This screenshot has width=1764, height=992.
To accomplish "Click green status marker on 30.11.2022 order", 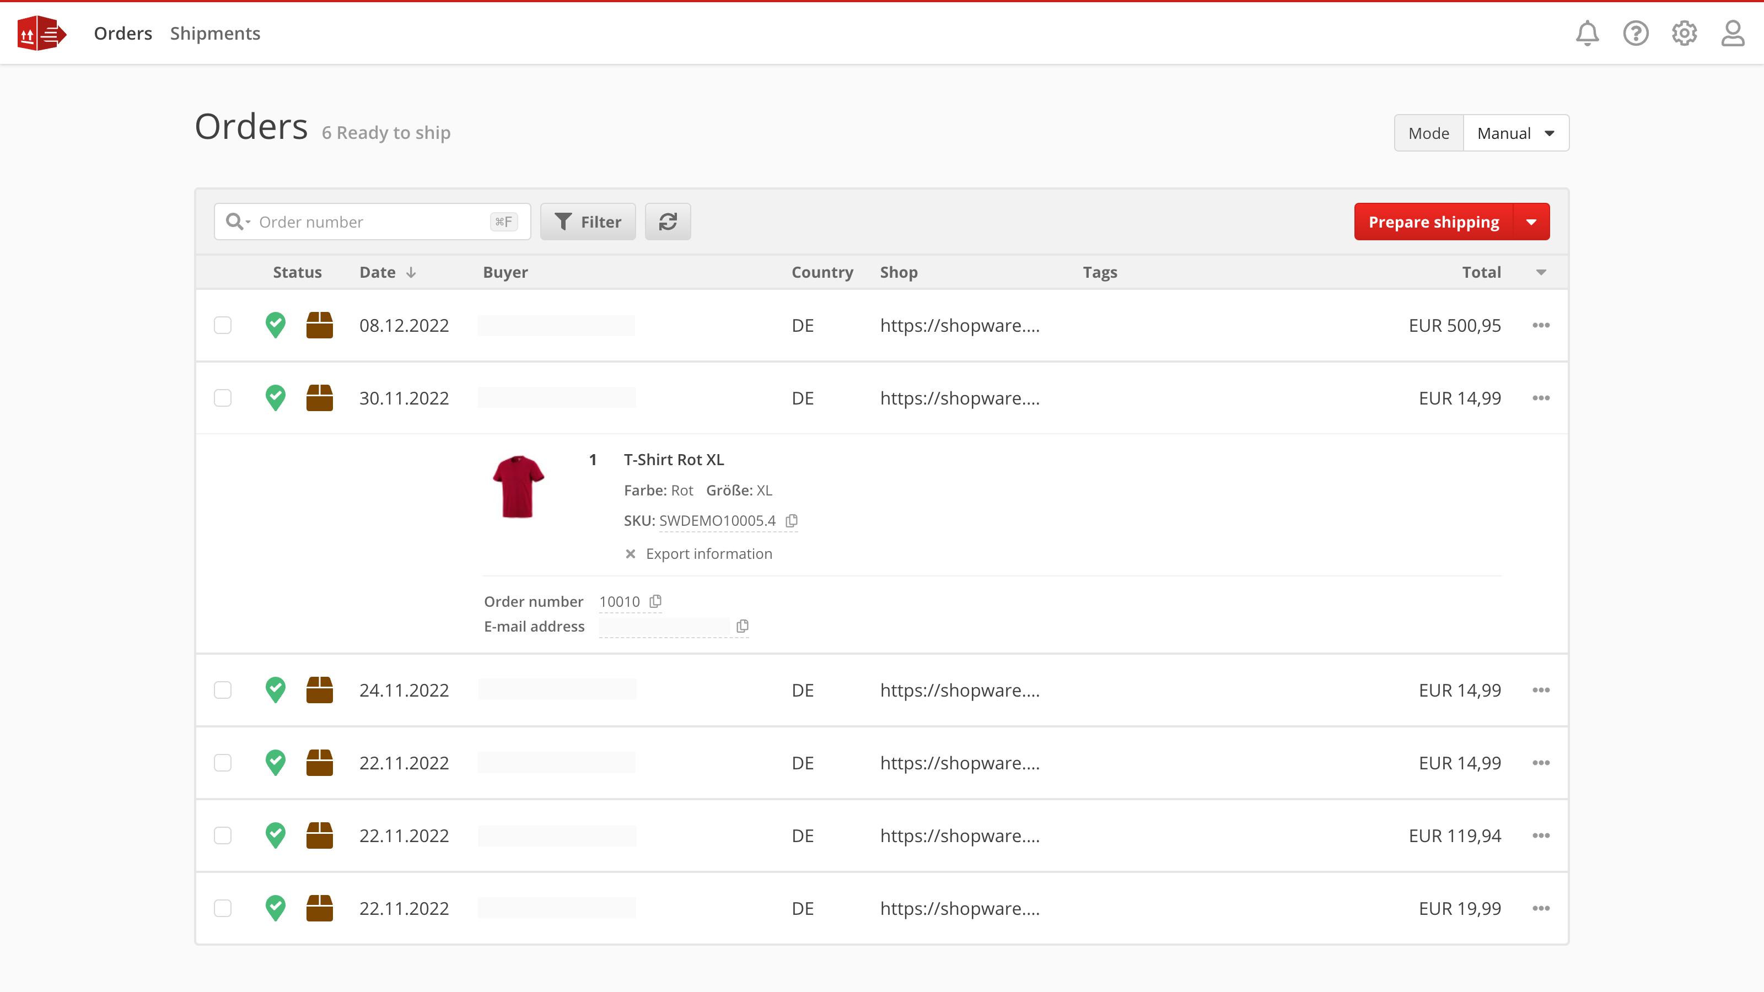I will [x=275, y=398].
